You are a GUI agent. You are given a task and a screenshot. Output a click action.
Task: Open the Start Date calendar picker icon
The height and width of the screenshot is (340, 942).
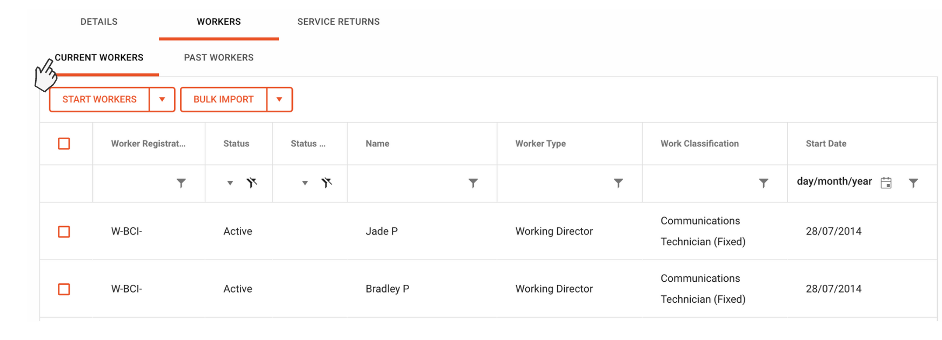pyautogui.click(x=887, y=183)
